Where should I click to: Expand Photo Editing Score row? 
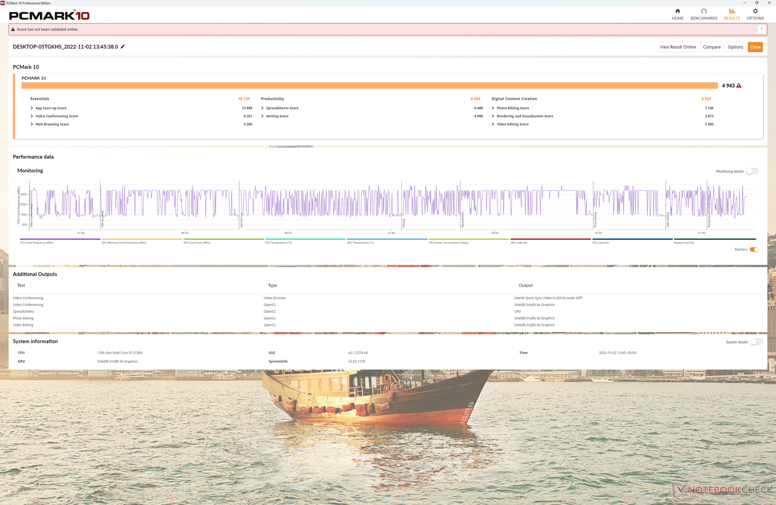pos(493,108)
